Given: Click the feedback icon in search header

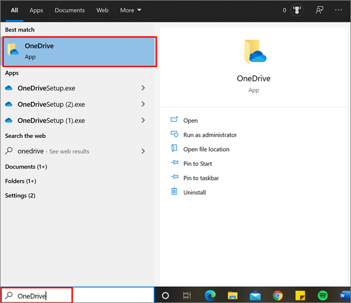Looking at the screenshot, I should (320, 10).
